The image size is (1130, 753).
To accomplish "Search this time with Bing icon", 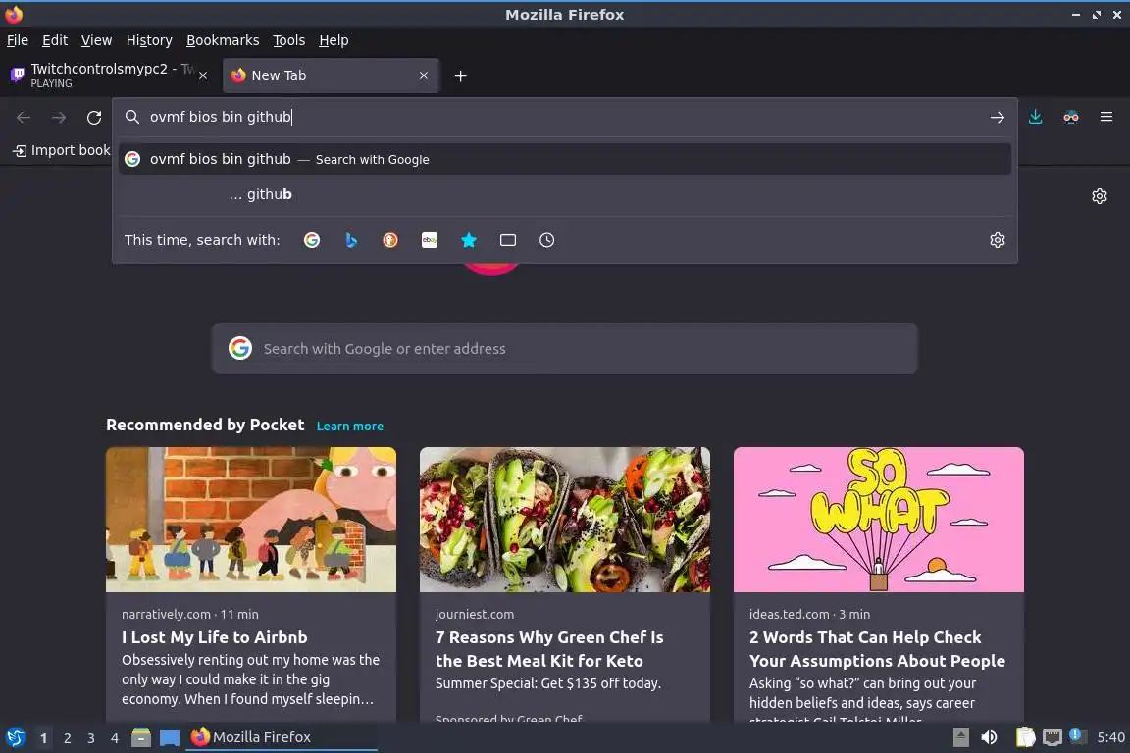I will 351,240.
